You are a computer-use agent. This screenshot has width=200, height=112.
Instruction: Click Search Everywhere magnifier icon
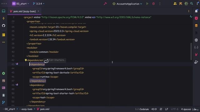(192, 4)
